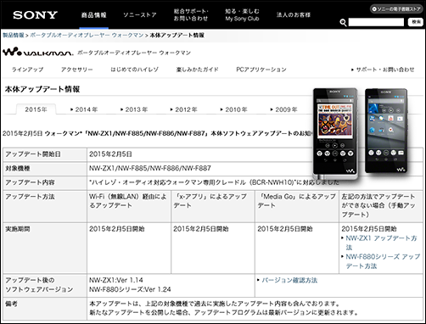
Task: Switch to the 2012年 tab
Action: (x=184, y=109)
